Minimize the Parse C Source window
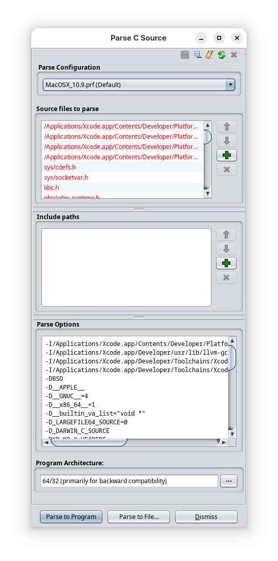The width and height of the screenshot is (278, 561). (201, 38)
